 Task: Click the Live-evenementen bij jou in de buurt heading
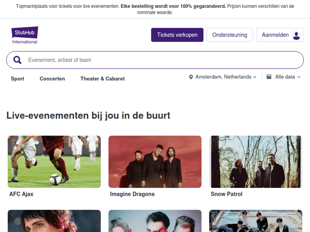[88, 115]
